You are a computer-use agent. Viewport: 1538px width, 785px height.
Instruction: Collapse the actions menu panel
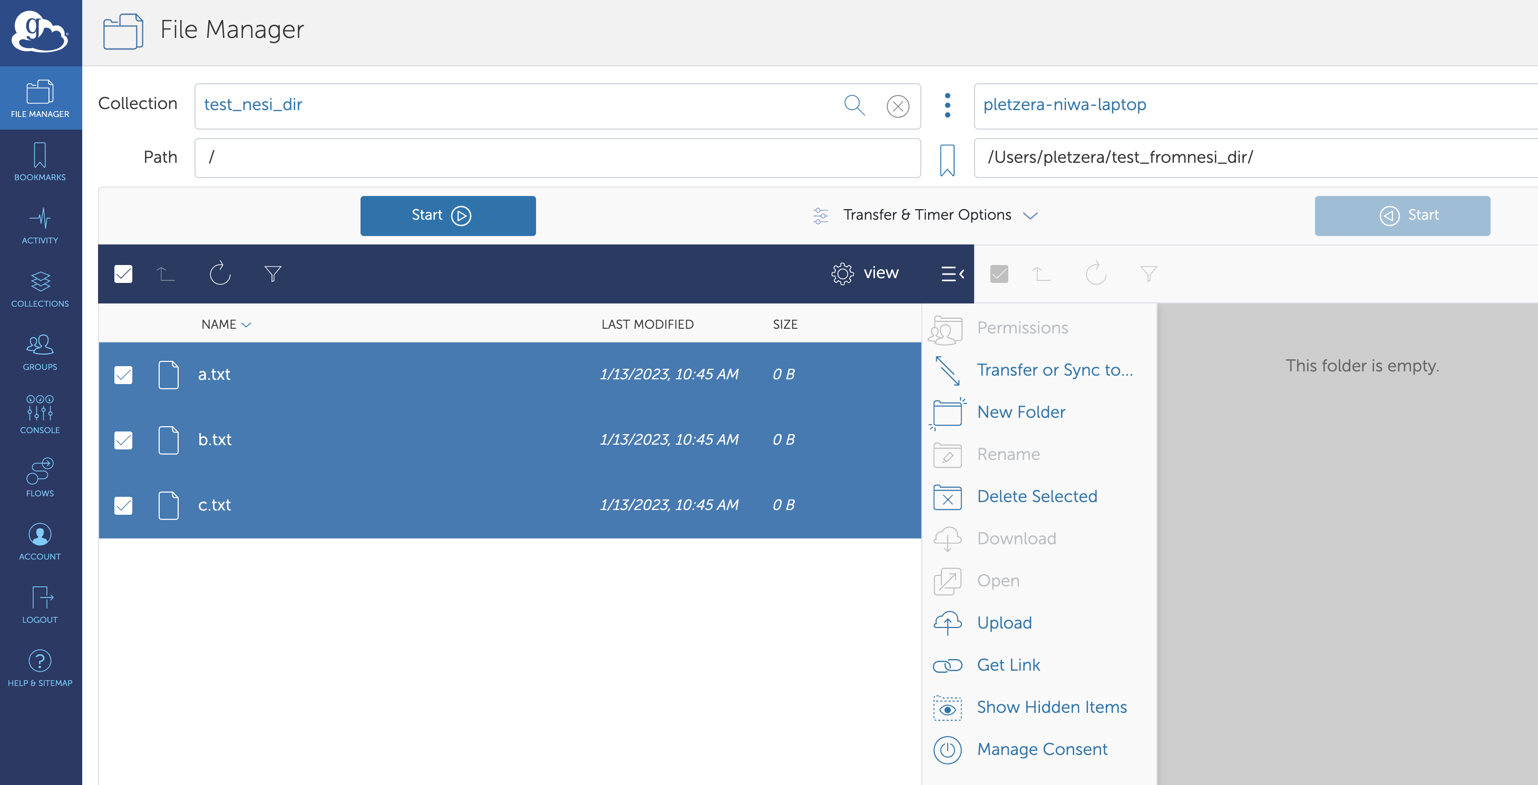click(952, 273)
